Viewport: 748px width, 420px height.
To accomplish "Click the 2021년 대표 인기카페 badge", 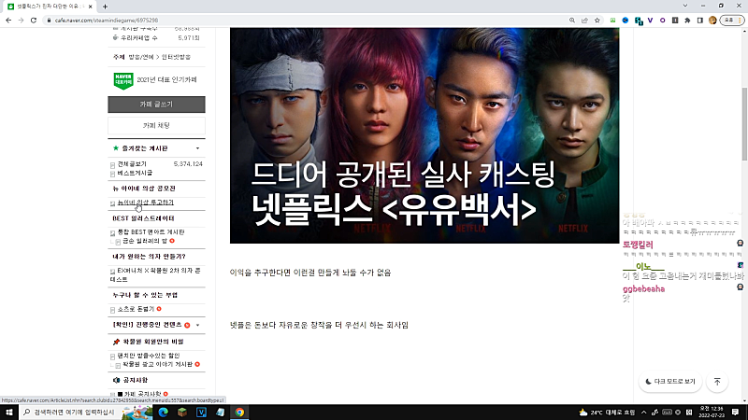I will [155, 80].
